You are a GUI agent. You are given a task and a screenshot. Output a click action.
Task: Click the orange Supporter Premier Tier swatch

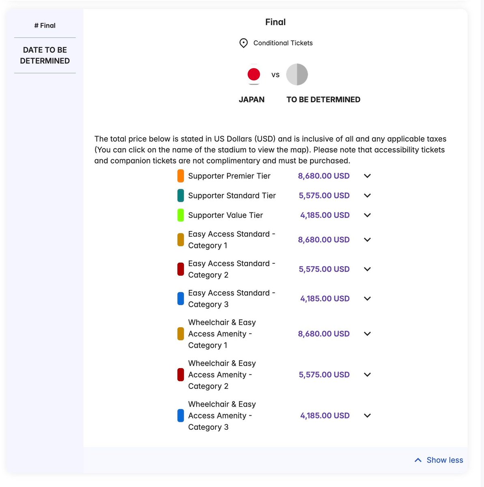click(181, 176)
